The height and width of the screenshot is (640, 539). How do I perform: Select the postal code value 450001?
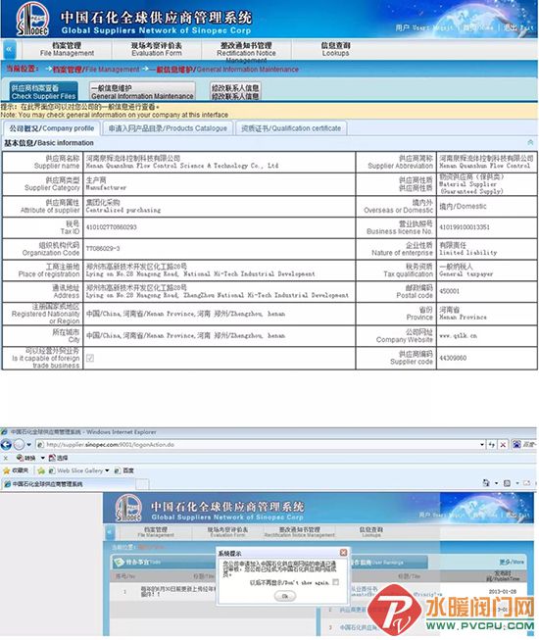point(449,291)
